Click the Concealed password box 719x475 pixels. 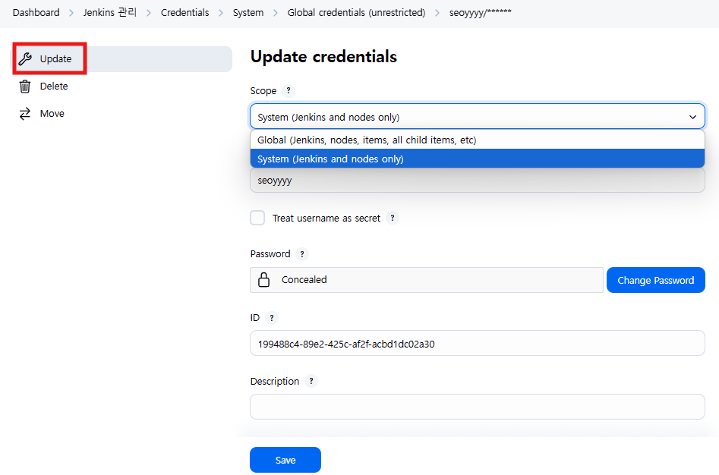click(427, 280)
